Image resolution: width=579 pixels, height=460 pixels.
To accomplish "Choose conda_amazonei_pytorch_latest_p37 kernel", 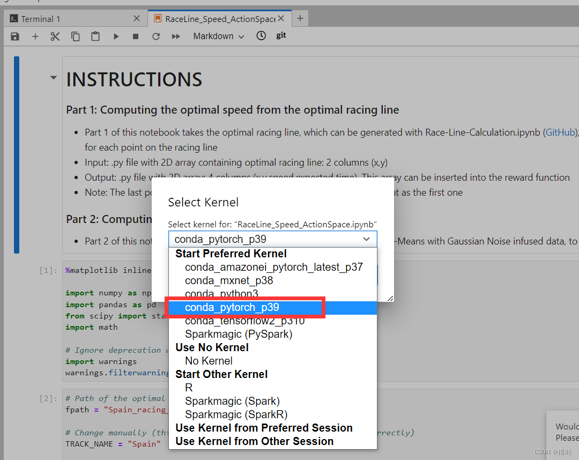I will (x=273, y=268).
